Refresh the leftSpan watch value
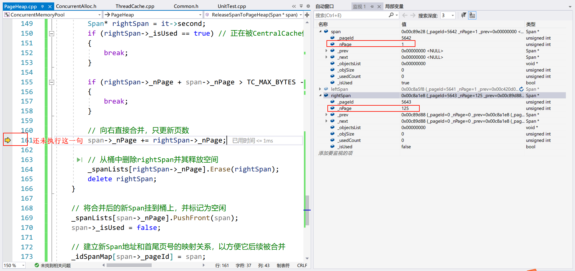Image resolution: width=575 pixels, height=271 pixels. click(521, 89)
